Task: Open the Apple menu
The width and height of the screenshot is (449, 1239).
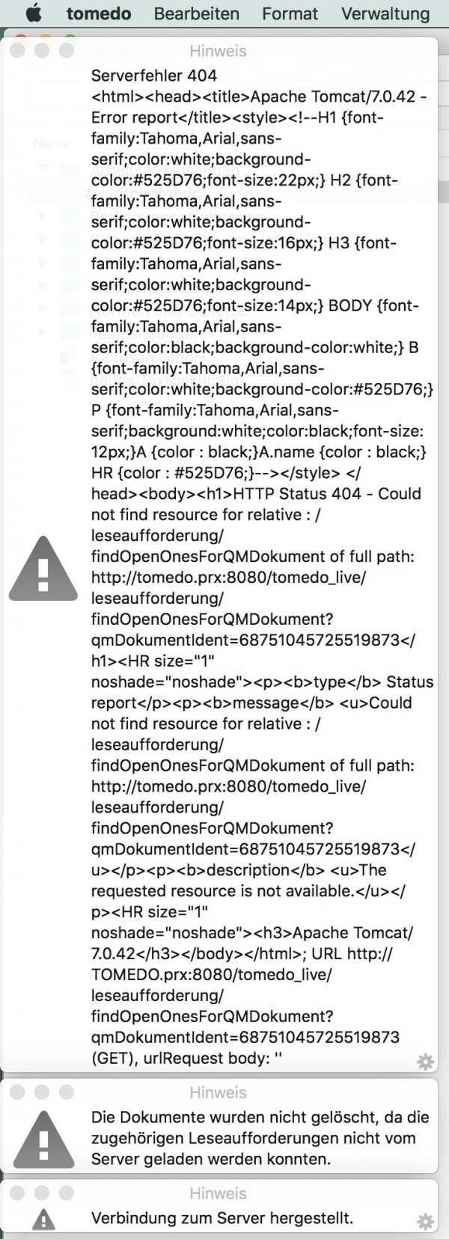Action: (34, 13)
